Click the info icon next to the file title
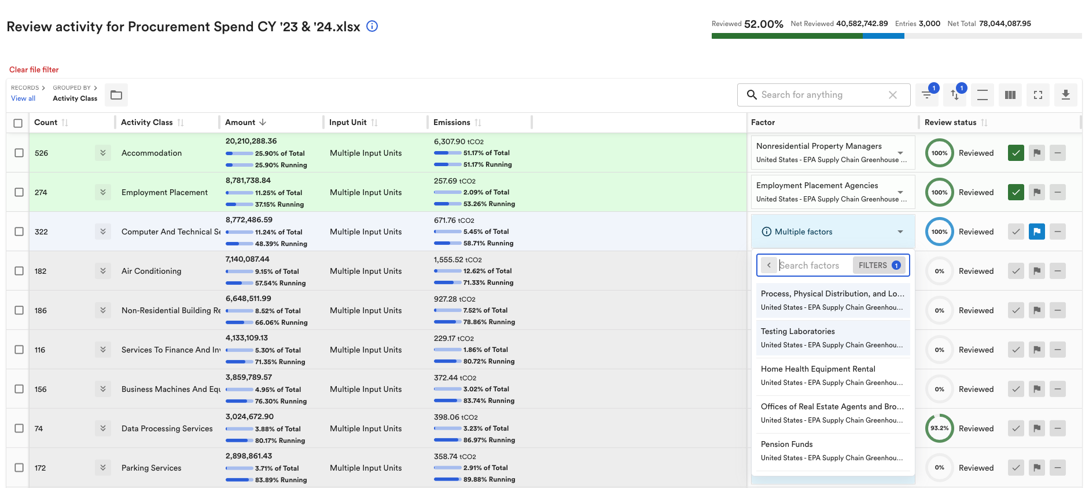Screen dimensions: 1089x488 [x=372, y=26]
